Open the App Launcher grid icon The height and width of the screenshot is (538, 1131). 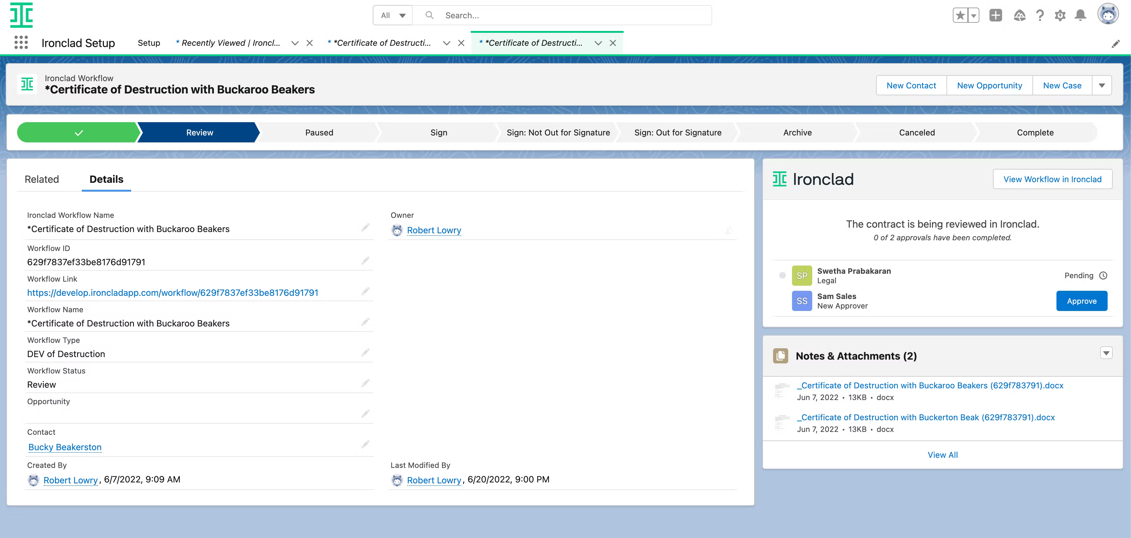coord(21,43)
